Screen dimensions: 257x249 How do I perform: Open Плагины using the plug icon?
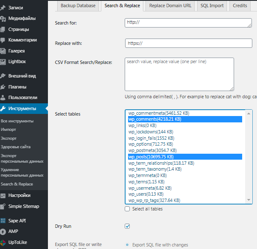click(3, 87)
